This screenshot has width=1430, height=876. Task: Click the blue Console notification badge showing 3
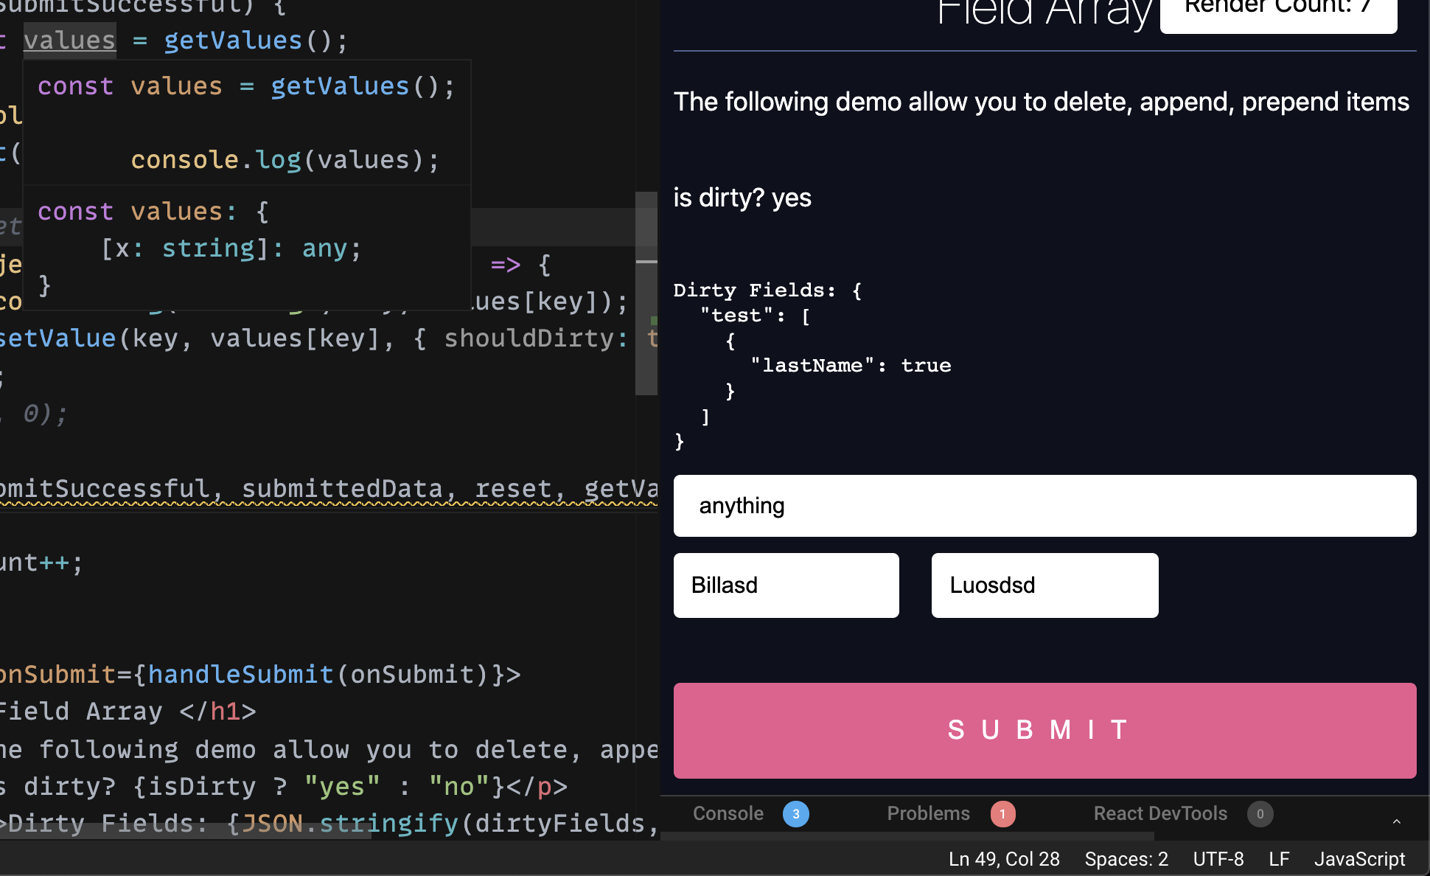(795, 814)
